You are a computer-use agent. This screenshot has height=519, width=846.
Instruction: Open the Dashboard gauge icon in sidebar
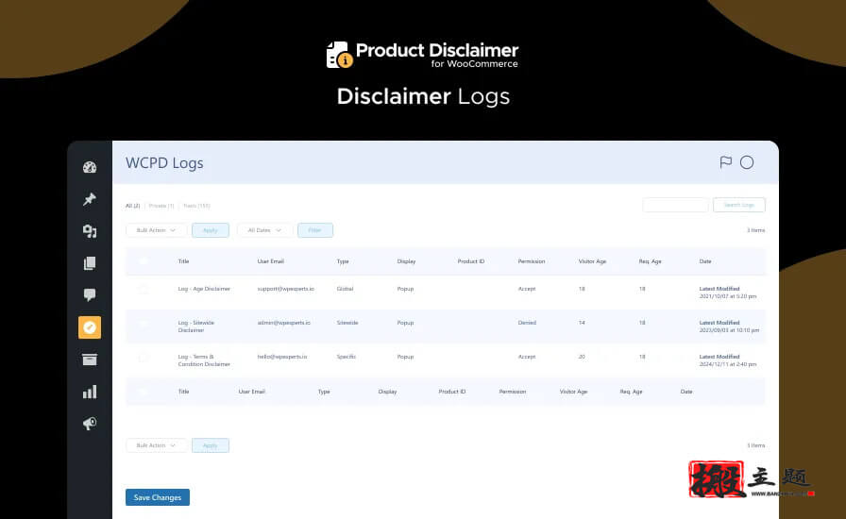(x=90, y=167)
